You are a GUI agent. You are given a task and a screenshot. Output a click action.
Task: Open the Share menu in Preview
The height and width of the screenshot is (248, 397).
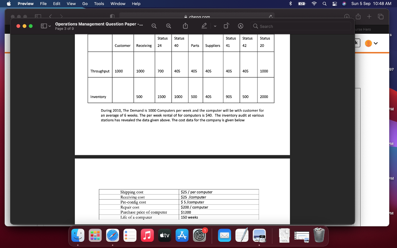pos(186,26)
